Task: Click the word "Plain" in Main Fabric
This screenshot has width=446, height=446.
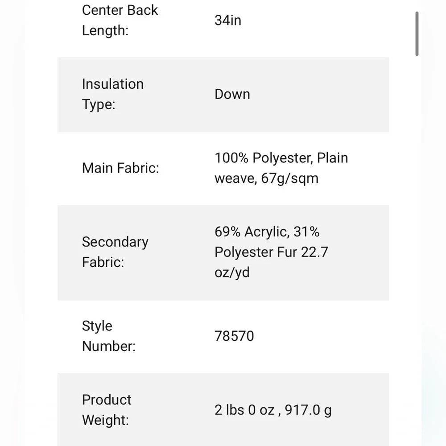Action: [332, 158]
